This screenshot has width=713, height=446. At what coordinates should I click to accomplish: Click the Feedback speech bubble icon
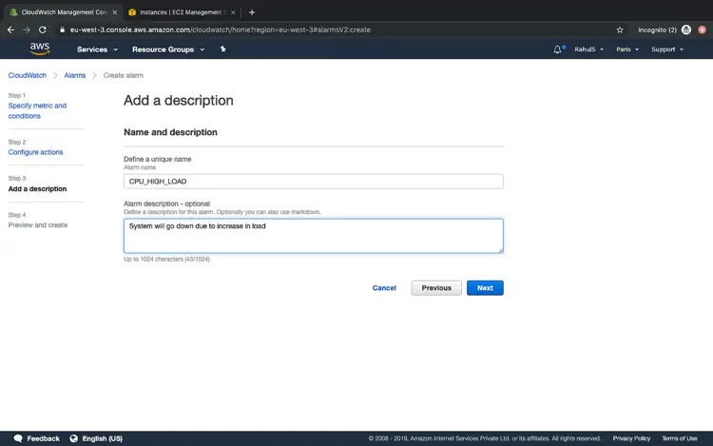click(18, 438)
